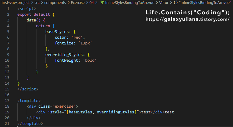Click baseStyles inside the style array

(x=81, y=112)
